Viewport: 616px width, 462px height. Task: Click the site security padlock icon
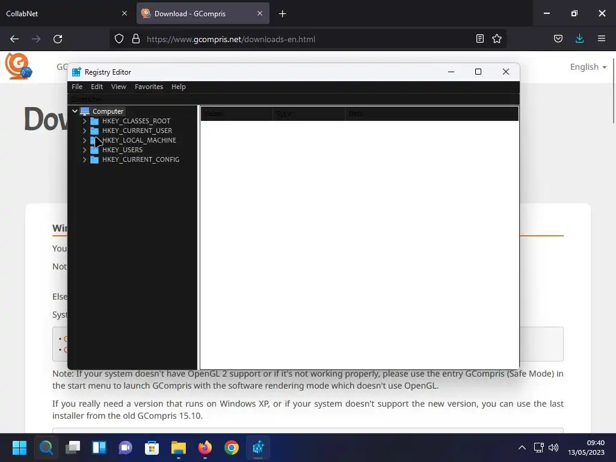click(x=136, y=39)
